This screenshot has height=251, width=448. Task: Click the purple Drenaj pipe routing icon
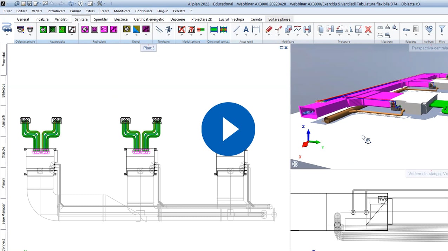pos(146,29)
